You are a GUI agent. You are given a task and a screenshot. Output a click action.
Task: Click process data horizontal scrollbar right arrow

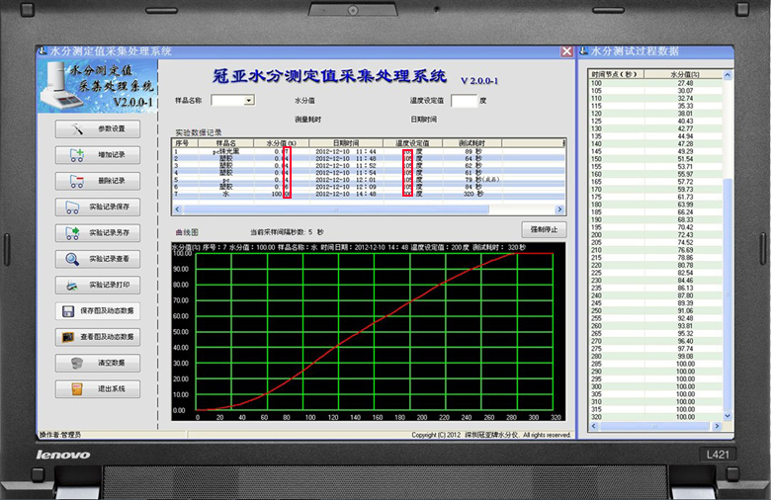click(x=717, y=426)
